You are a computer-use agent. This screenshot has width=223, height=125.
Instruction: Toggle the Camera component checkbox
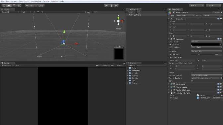(x=174, y=39)
